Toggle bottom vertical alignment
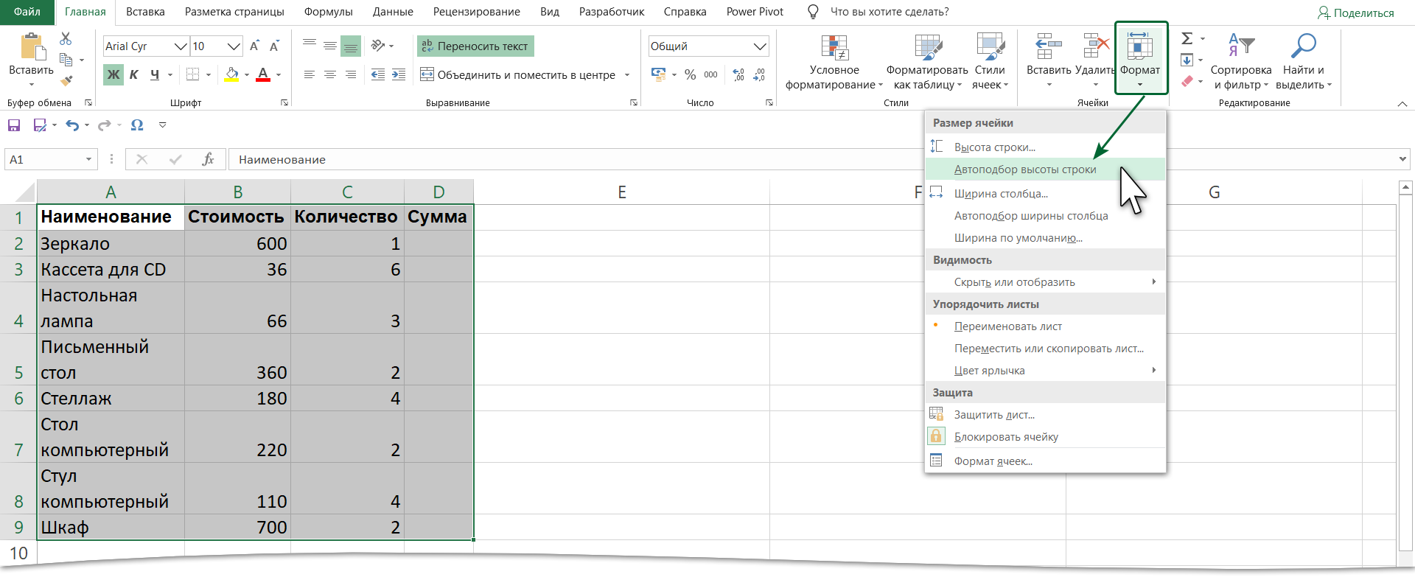The height and width of the screenshot is (577, 1415). [x=351, y=46]
